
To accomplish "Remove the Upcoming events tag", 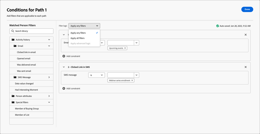I will (x=125, y=48).
